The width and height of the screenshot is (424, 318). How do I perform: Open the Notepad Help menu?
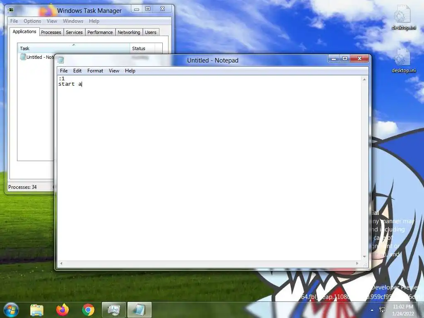(x=130, y=70)
